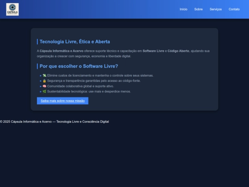Click text 'Elimine custos de licenciamento'
This screenshot has width=249, height=187.
pos(69,76)
